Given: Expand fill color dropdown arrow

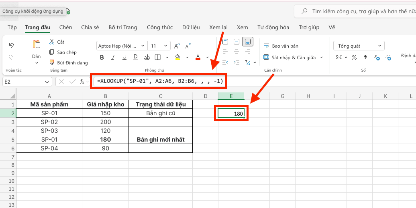Looking at the screenshot, I should (187, 57).
